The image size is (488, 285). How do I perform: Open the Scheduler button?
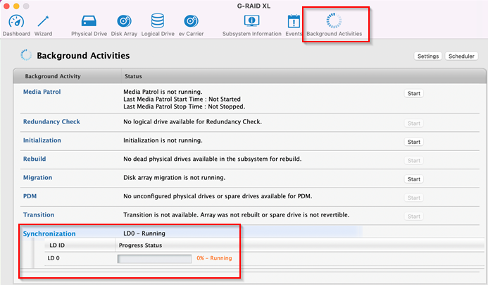[x=461, y=56]
